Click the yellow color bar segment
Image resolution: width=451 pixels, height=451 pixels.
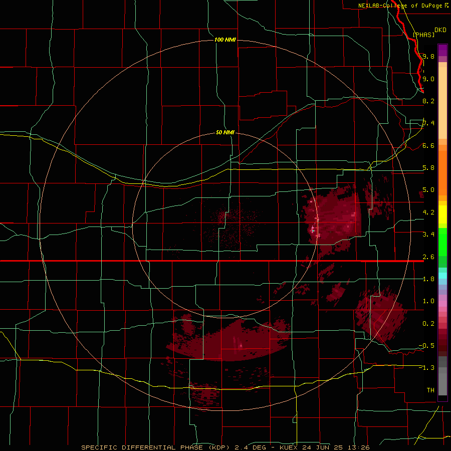pos(442,214)
